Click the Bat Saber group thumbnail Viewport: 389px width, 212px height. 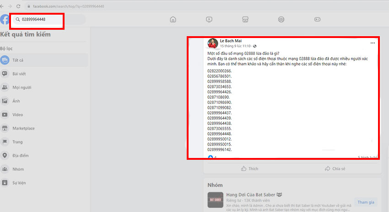pyautogui.click(x=216, y=200)
